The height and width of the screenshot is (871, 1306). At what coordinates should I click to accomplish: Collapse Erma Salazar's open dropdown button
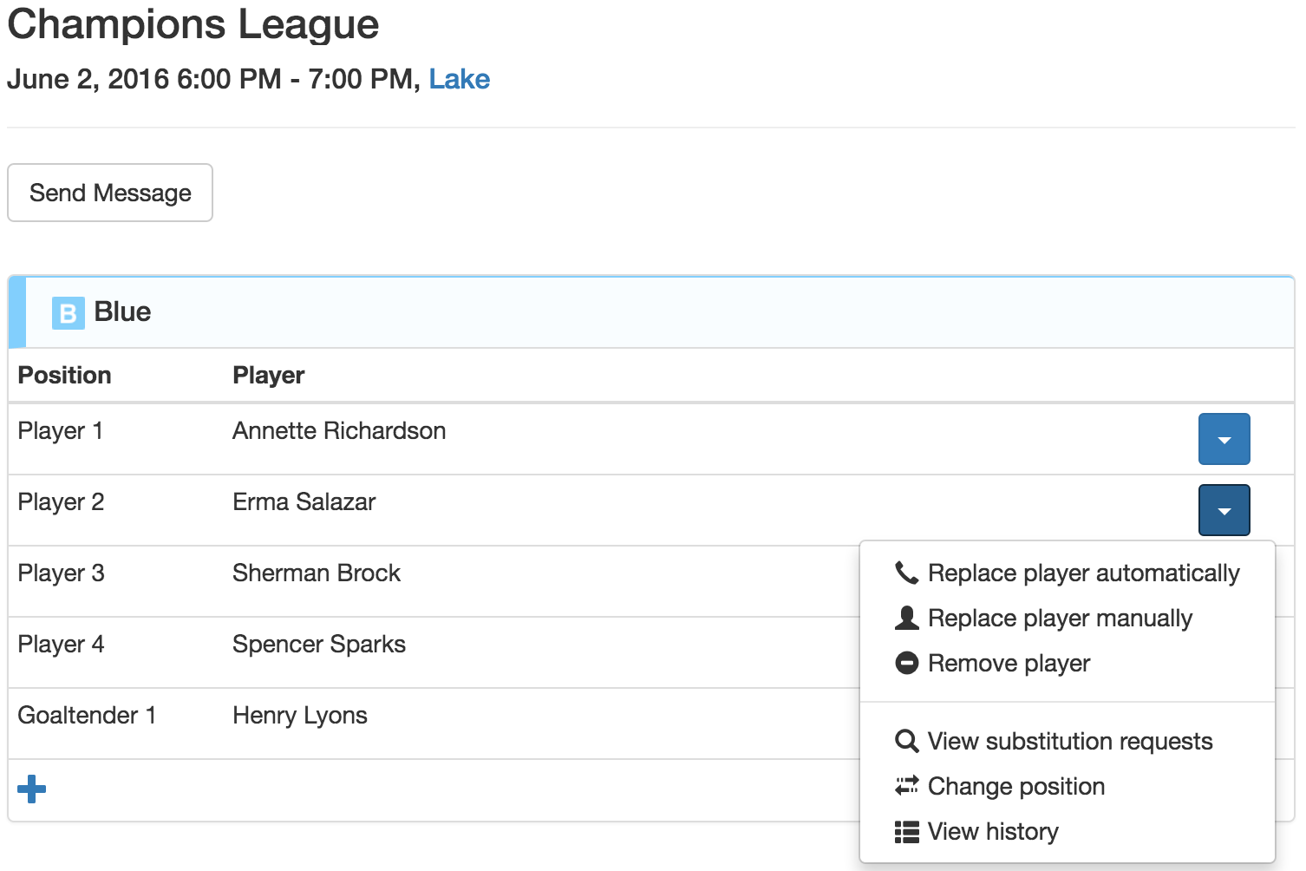[1224, 510]
